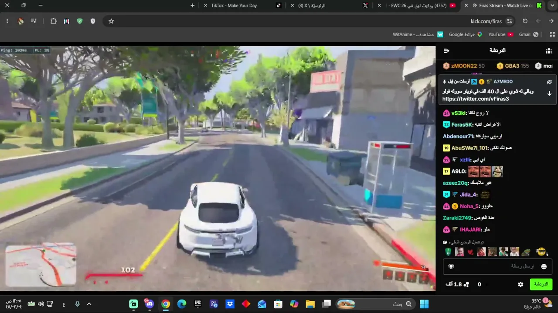Open the Windows Start menu

[424, 304]
